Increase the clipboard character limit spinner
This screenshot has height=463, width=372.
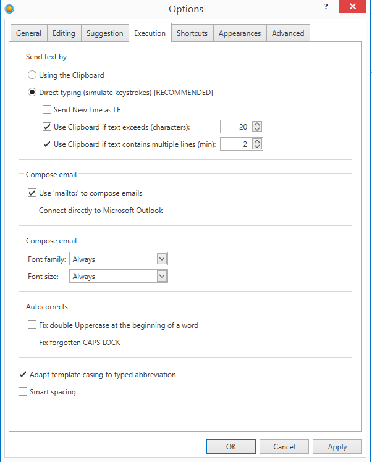[x=258, y=123]
